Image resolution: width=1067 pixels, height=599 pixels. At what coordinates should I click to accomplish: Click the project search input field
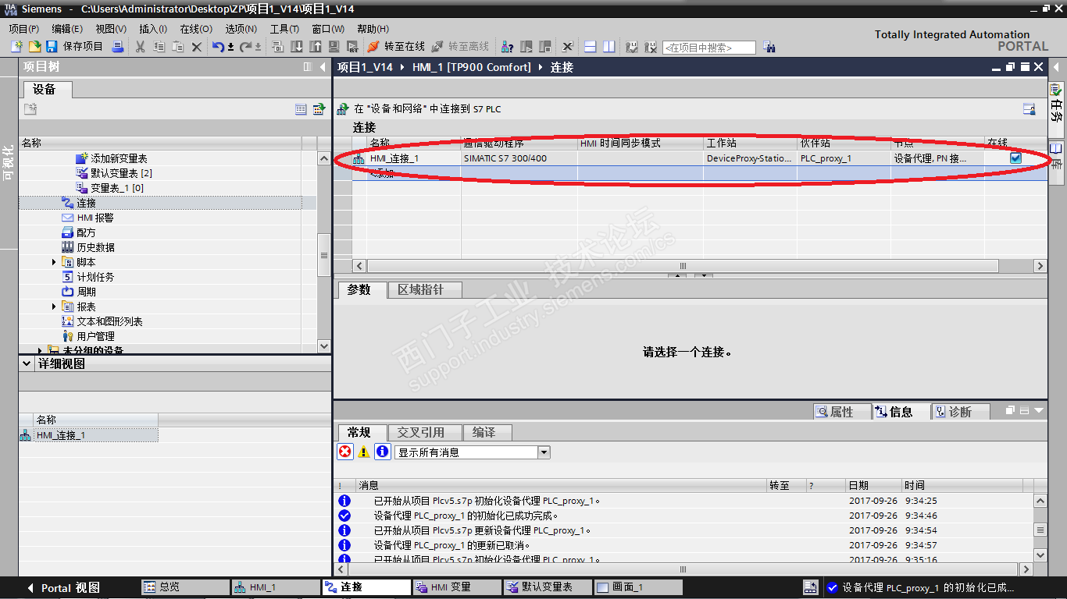(709, 48)
